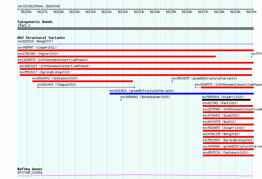The image size is (262, 179).
Task: Click the 56233k ruler tick label
Action: [x=139, y=12]
